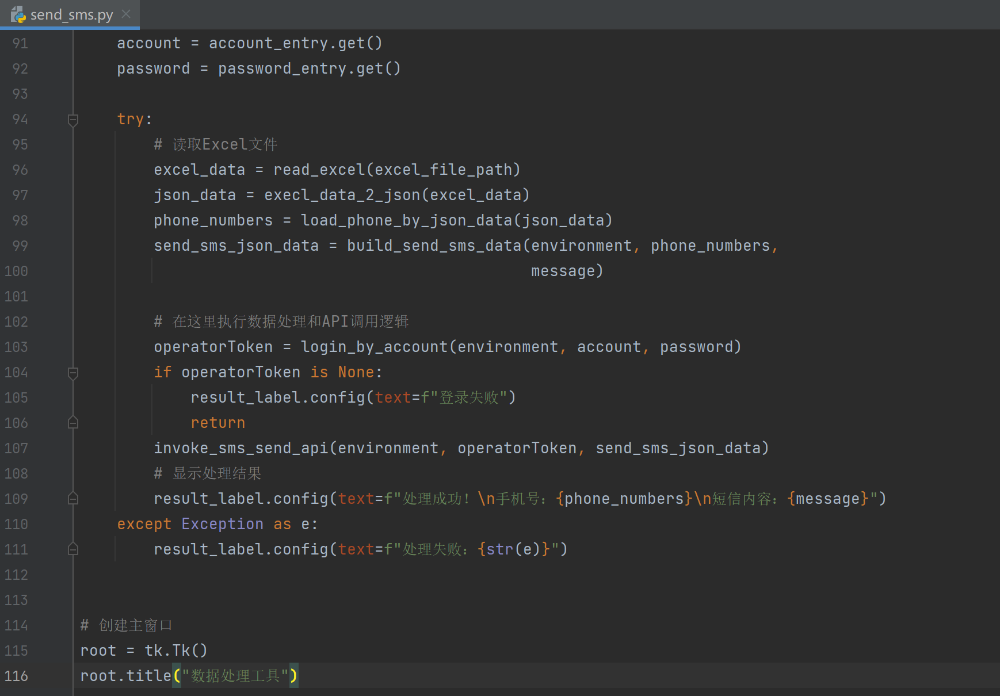This screenshot has width=1000, height=696.
Task: Click line number 91 in gutter
Action: [20, 44]
